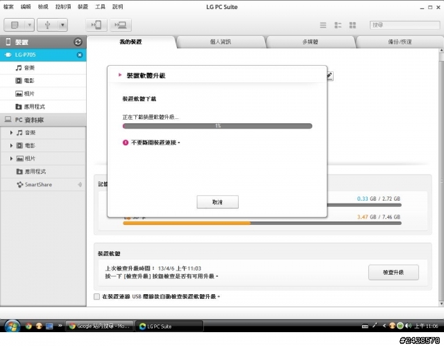Image resolution: width=444 pixels, height=346 pixels.
Task: Open device 相片 photos item
Action: [x=43, y=94]
